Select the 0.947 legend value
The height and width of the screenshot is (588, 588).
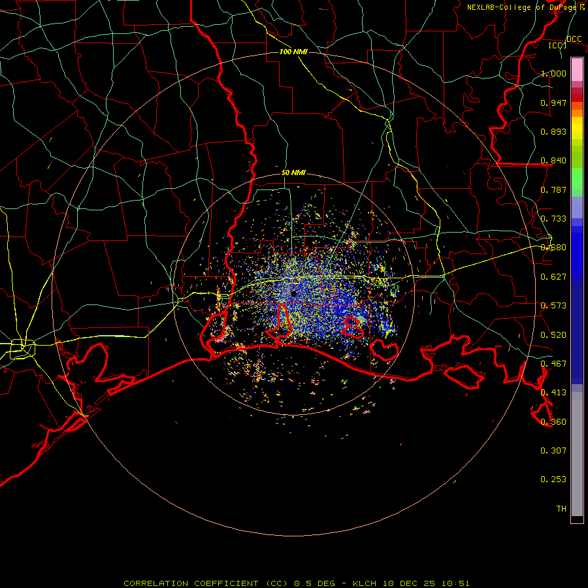(x=553, y=103)
